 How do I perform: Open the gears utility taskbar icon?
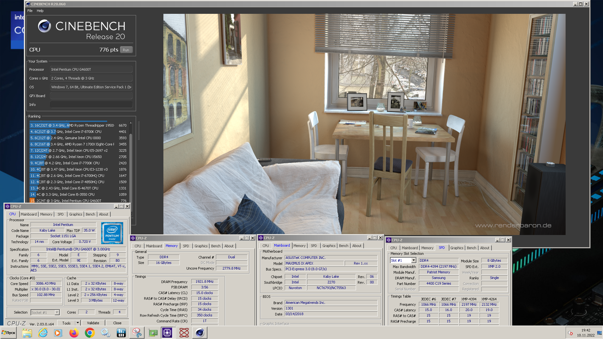(105, 333)
